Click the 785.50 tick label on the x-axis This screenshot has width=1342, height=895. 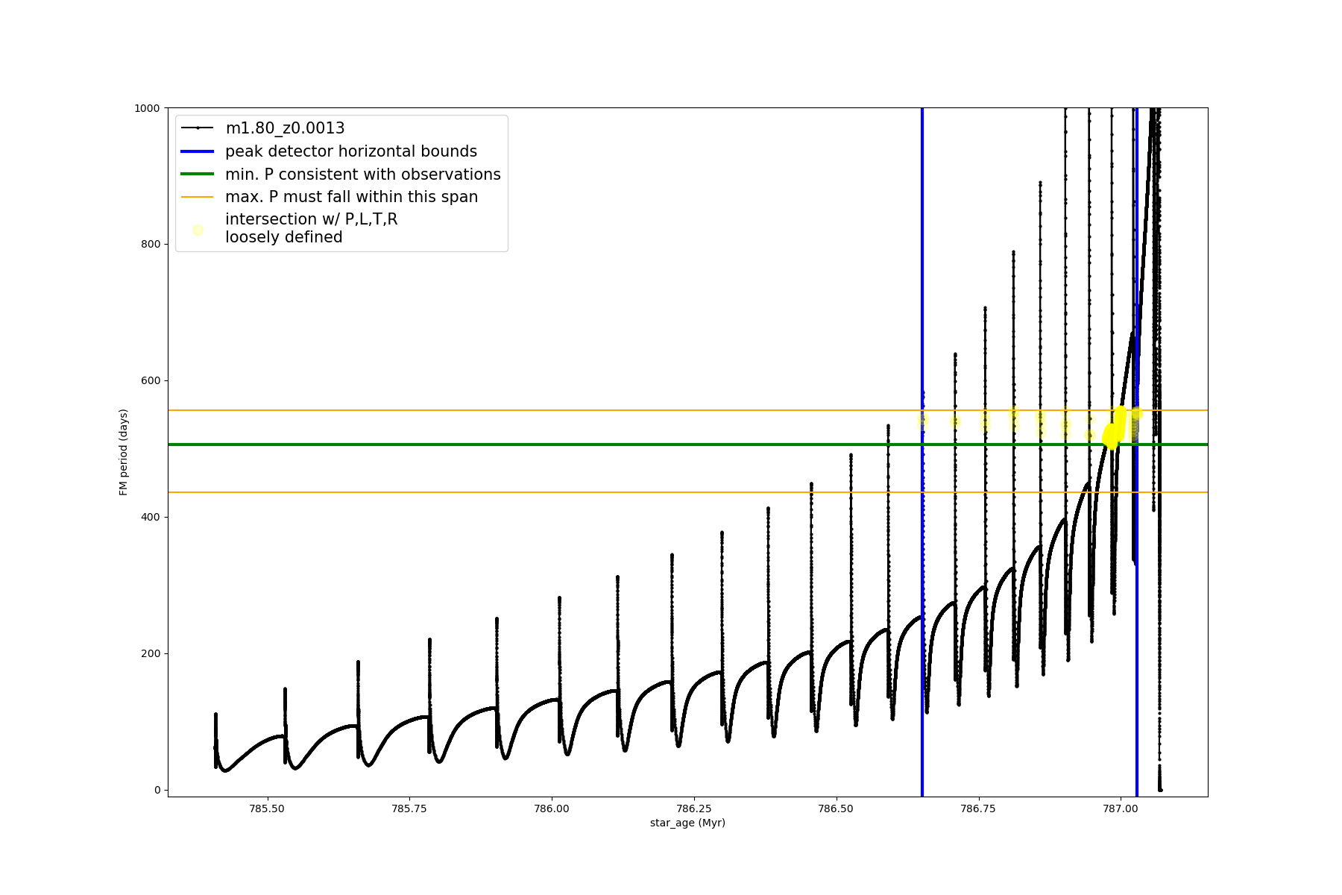(266, 808)
